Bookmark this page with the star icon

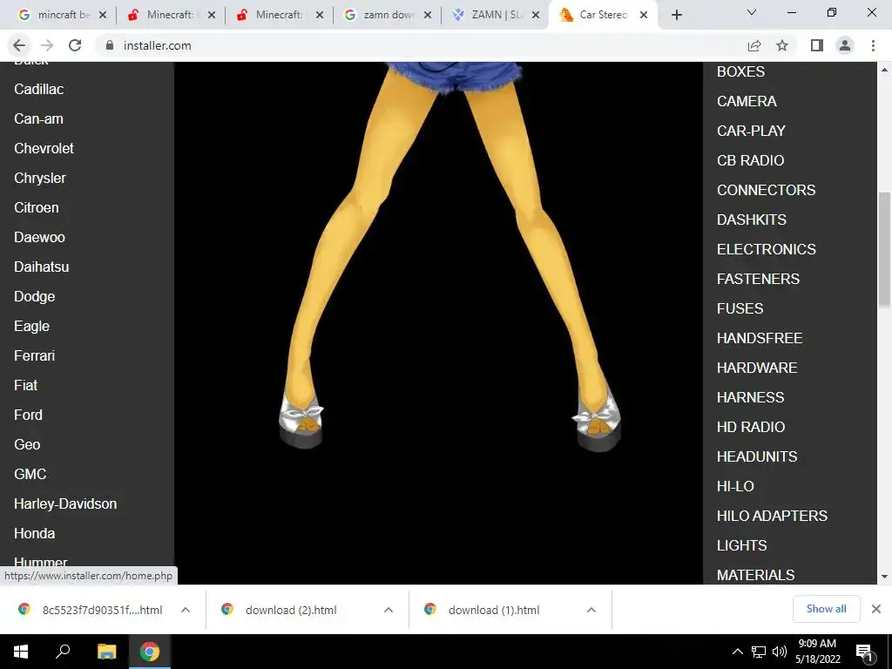click(x=783, y=45)
